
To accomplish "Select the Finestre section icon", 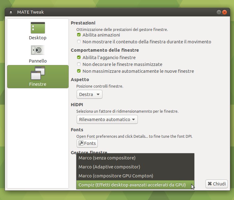I will [38, 73].
